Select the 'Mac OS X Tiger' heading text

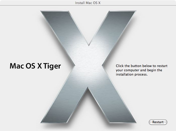coord(35,66)
